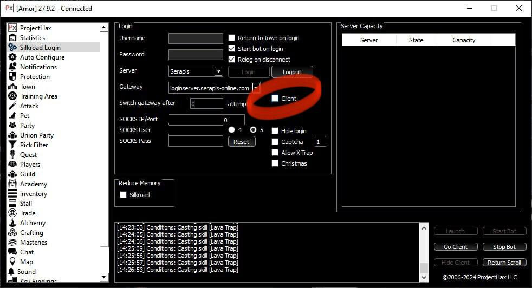
Task: Select the Auto Configure sidebar icon
Action: 12,57
